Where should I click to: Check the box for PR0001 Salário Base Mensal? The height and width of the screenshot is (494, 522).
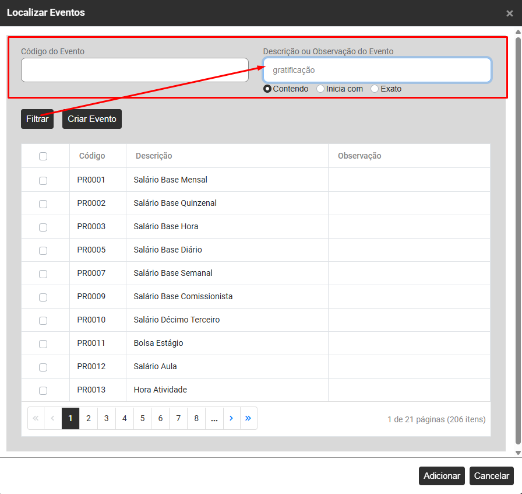43,180
